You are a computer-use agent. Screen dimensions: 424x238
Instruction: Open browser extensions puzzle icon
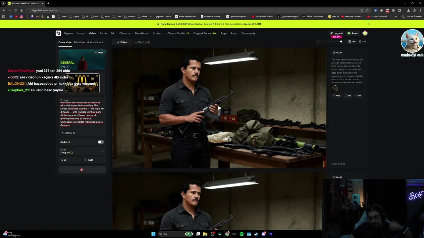[x=399, y=10]
